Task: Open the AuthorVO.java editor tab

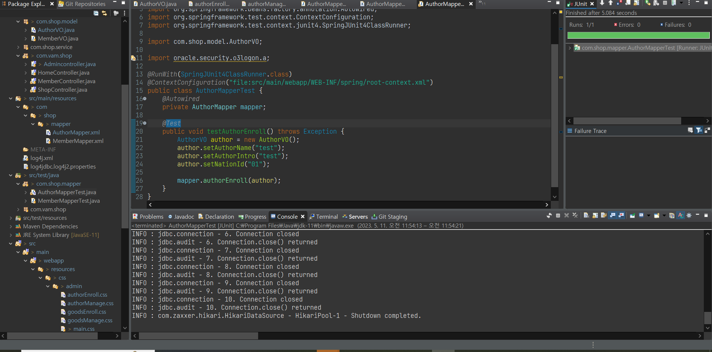Action: pos(155,4)
